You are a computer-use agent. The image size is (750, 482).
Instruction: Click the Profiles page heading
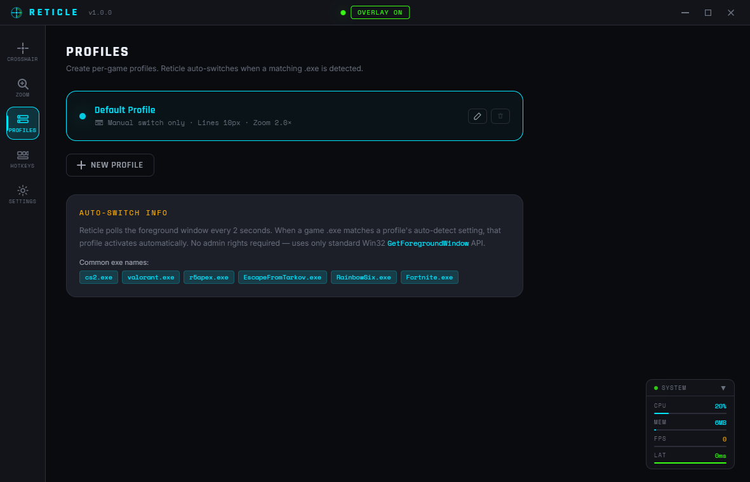coord(98,51)
